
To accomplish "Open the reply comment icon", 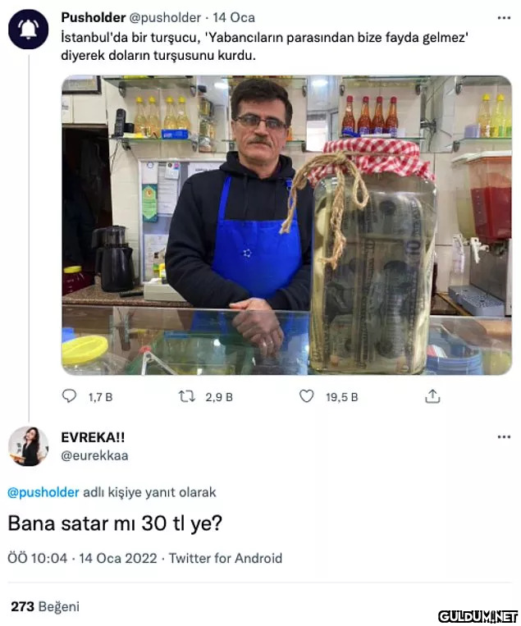I will [70, 396].
